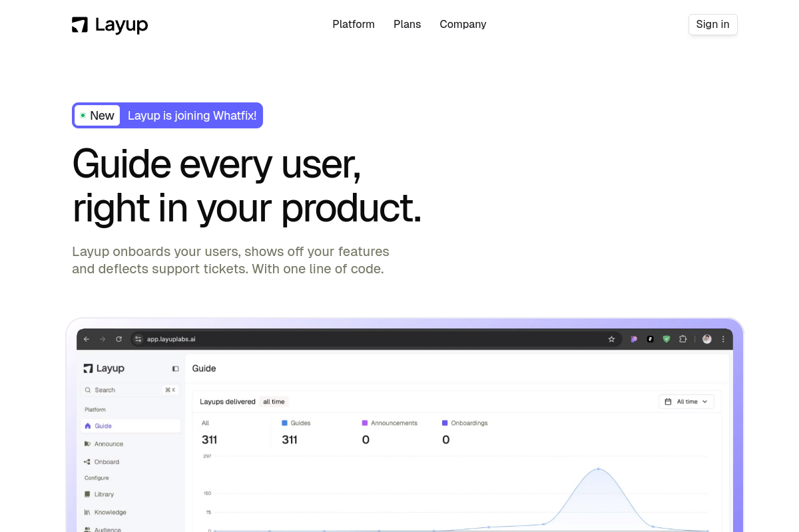Screen dimensions: 799x532
Task: Click the green shield extension icon
Action: [666, 339]
